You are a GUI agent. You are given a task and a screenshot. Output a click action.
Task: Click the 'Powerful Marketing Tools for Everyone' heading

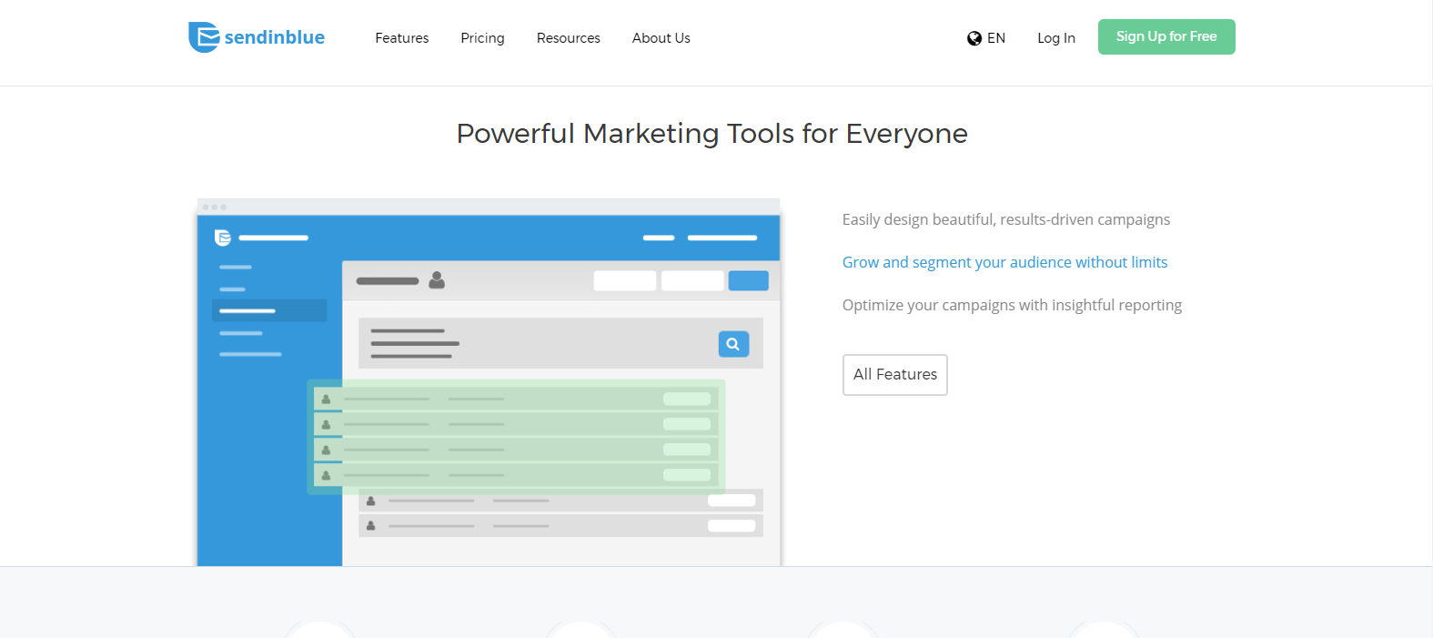(x=712, y=134)
